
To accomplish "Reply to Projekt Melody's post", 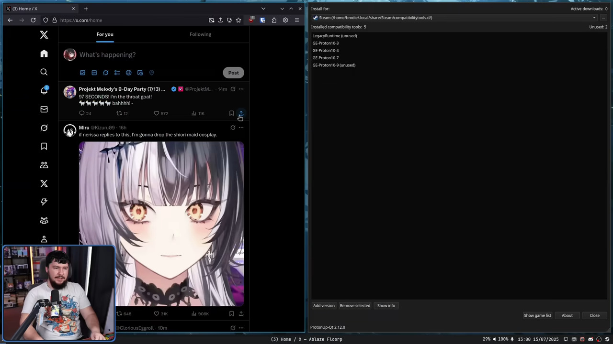I will coord(82,113).
